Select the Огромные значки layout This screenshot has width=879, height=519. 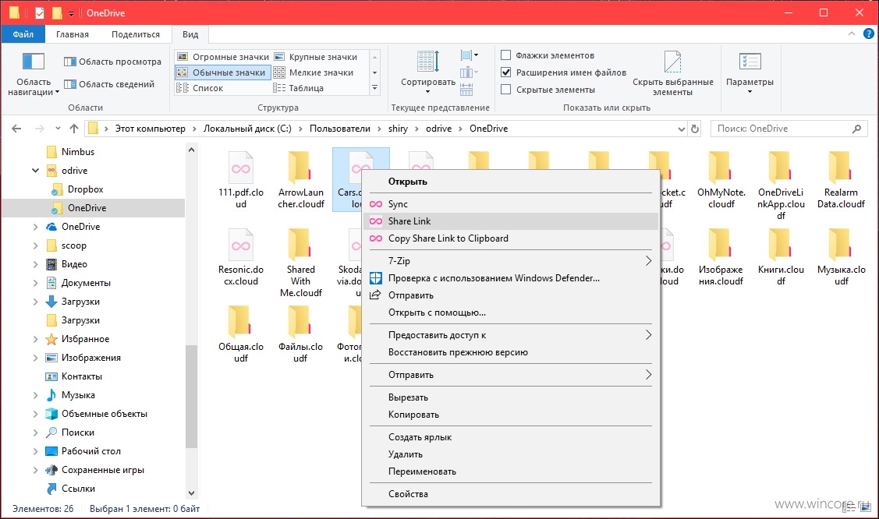coord(223,57)
